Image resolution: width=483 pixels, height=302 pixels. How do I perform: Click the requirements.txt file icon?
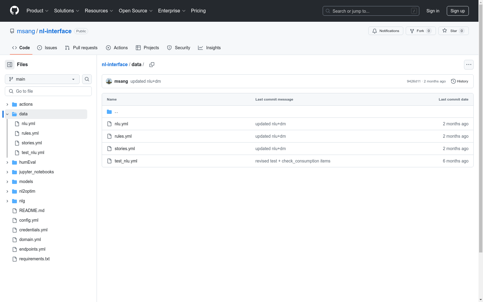(x=14, y=259)
